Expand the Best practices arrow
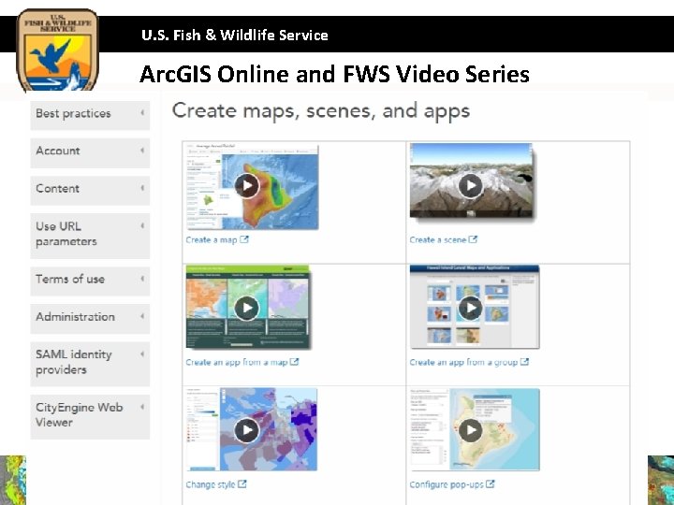 pyautogui.click(x=142, y=113)
